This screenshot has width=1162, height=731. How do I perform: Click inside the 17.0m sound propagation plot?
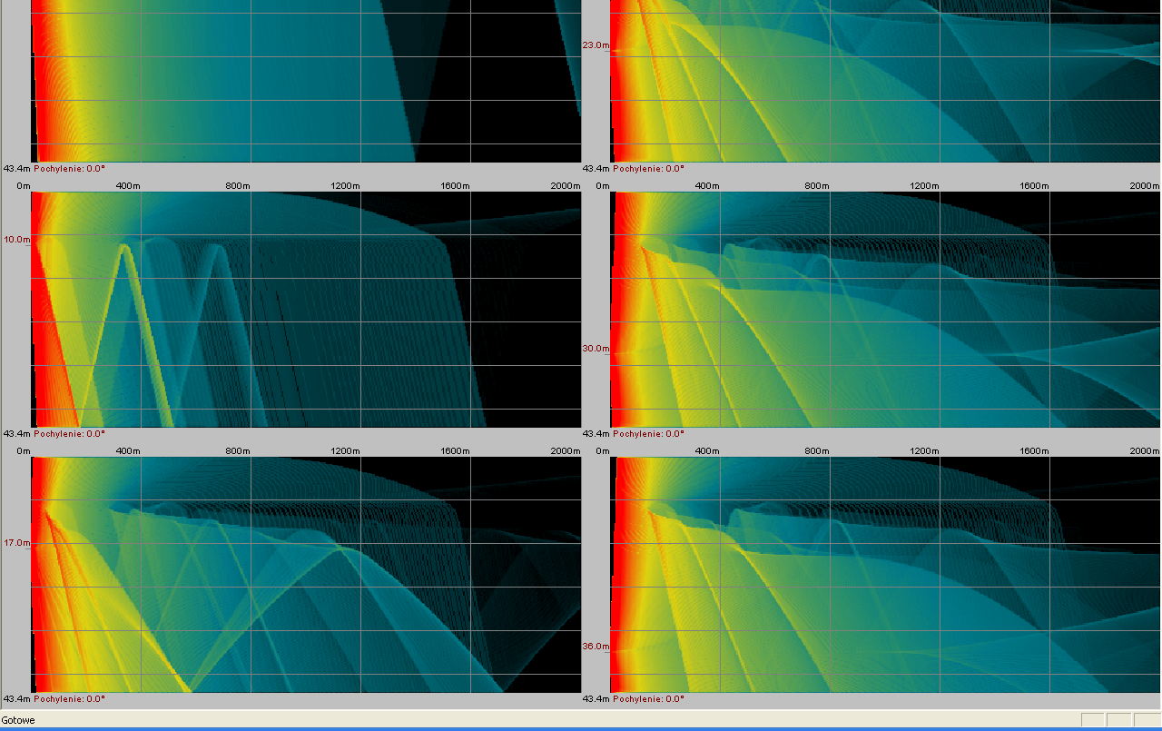coord(306,575)
